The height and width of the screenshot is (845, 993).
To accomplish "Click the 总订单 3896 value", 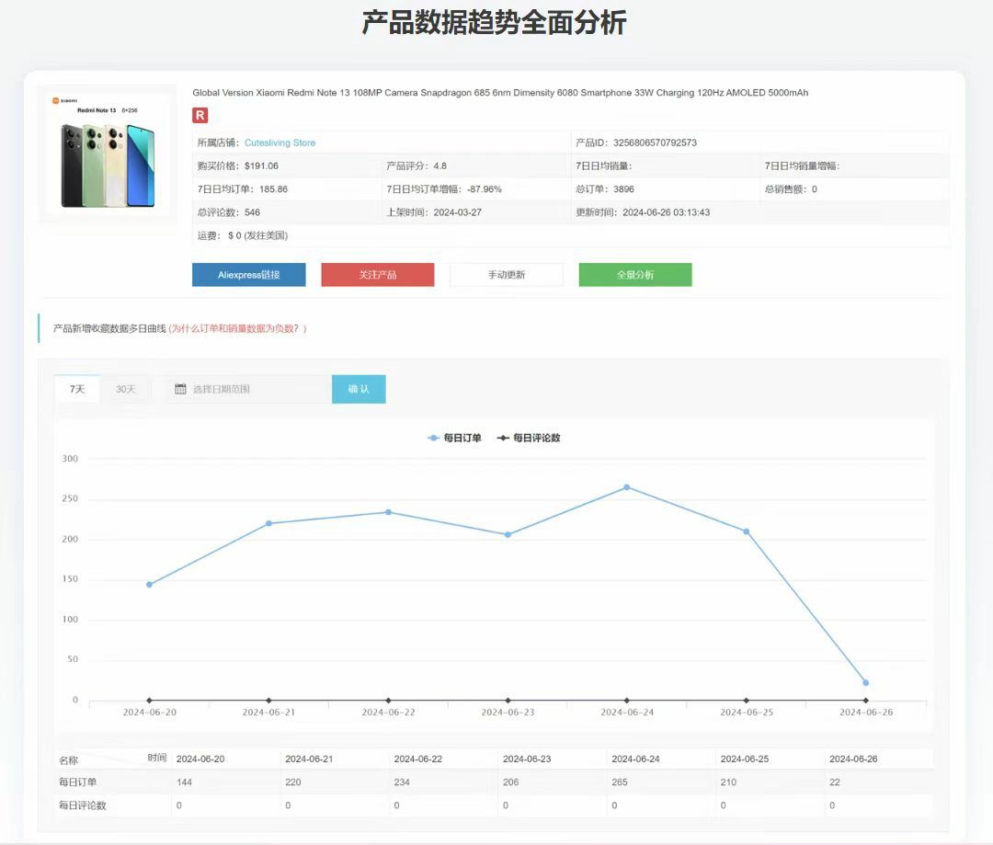I will [623, 188].
